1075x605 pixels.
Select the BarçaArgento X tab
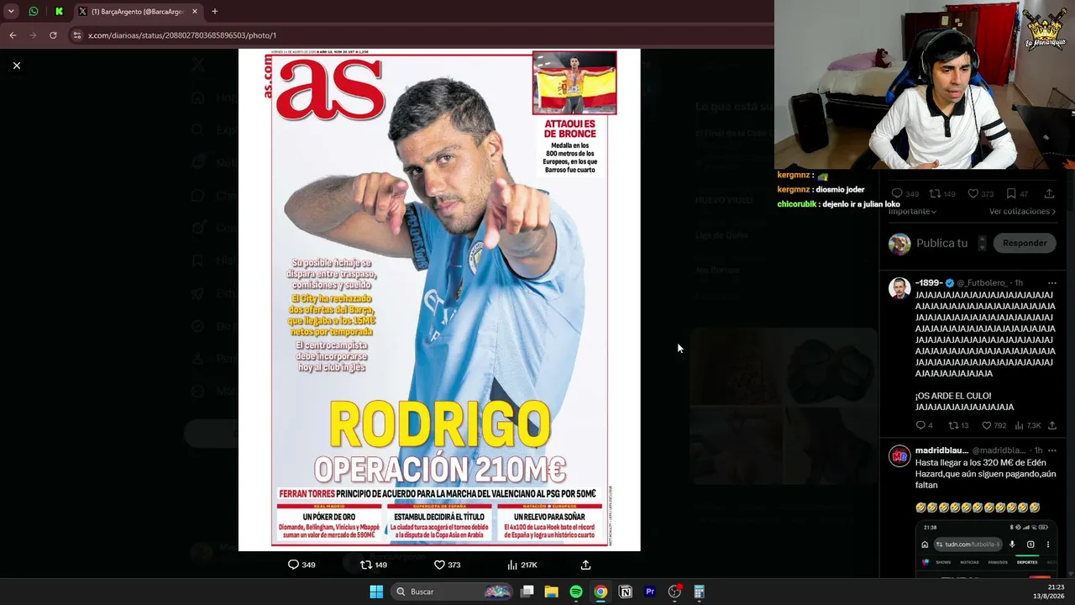137,12
